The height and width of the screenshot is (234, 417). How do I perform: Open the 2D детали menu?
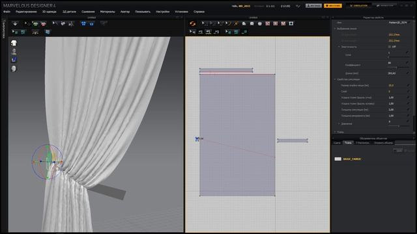point(69,12)
